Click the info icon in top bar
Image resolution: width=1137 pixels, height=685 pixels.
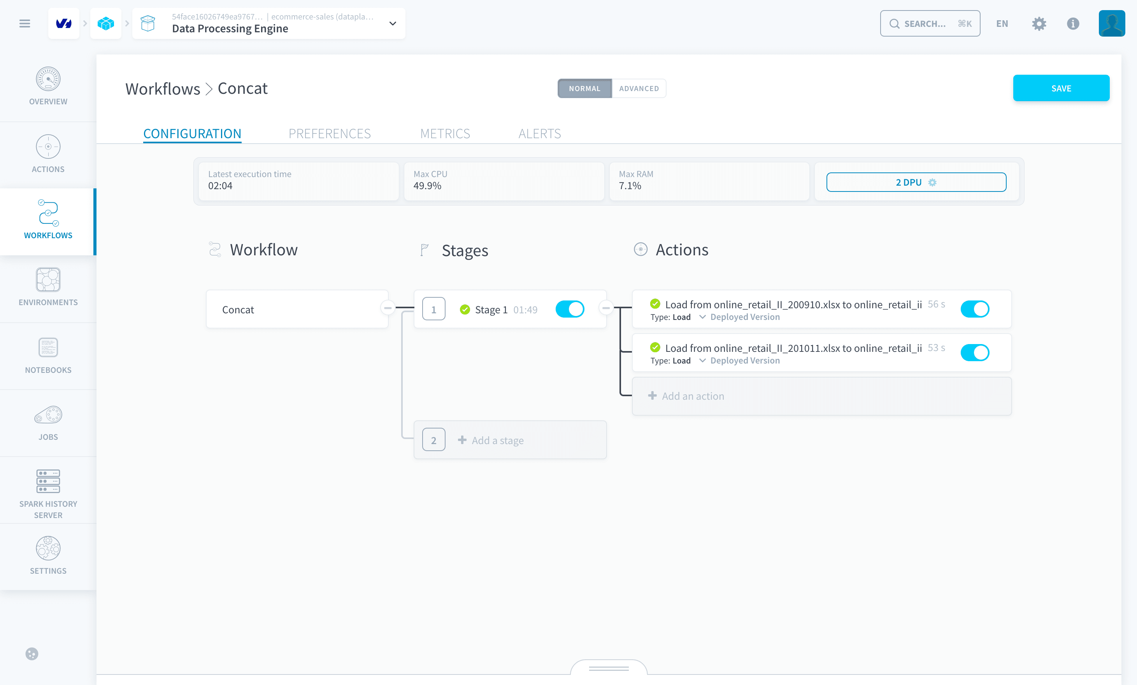pyautogui.click(x=1073, y=23)
